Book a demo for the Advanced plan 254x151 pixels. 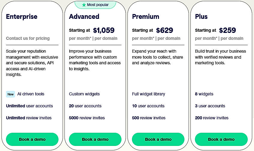click(95, 139)
